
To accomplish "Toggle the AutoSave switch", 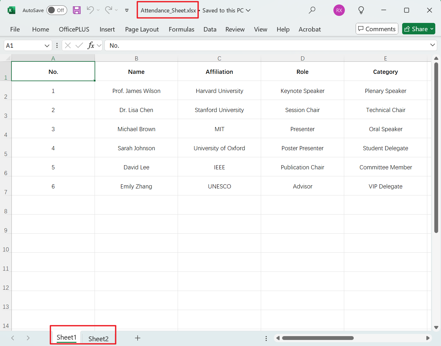I will point(57,10).
